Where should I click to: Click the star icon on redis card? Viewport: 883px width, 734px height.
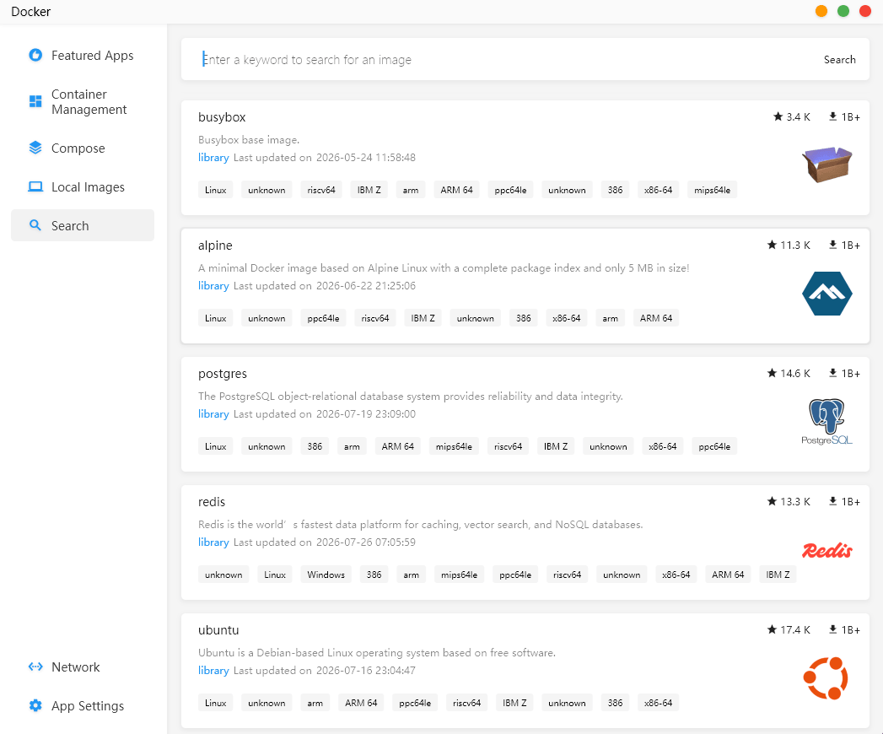(772, 501)
